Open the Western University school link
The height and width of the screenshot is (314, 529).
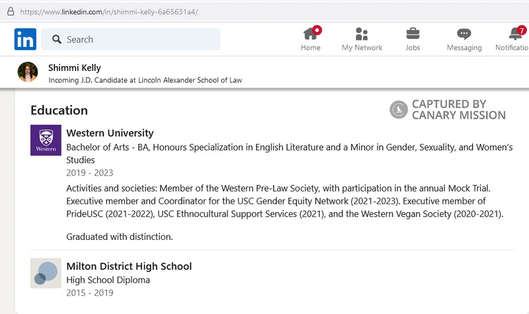tap(110, 133)
